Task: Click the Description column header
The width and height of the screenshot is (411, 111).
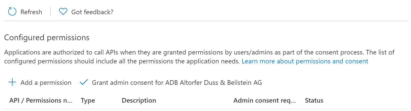Action: (139, 100)
